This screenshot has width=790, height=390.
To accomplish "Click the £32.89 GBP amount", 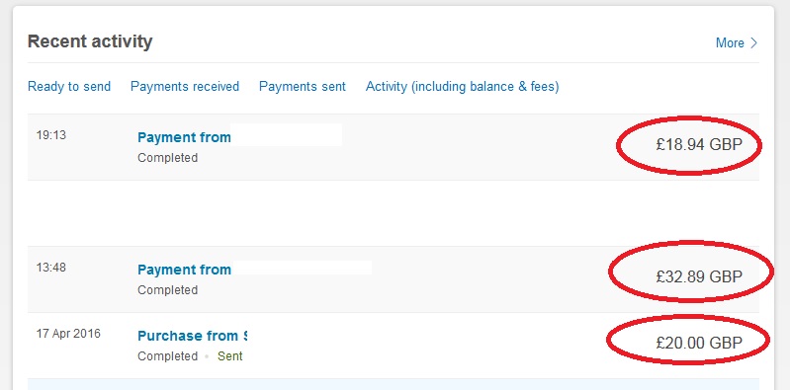I will click(699, 276).
